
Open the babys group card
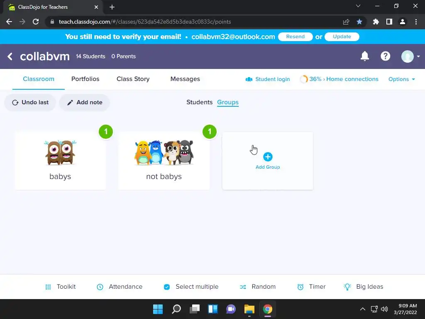[x=60, y=161]
